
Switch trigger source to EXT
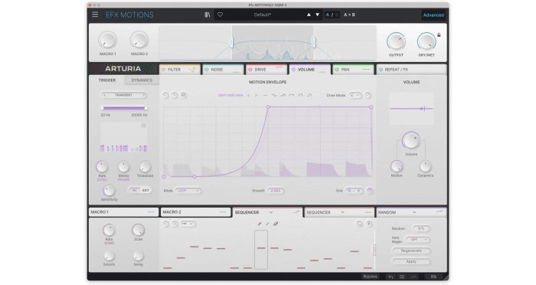pyautogui.click(x=145, y=190)
